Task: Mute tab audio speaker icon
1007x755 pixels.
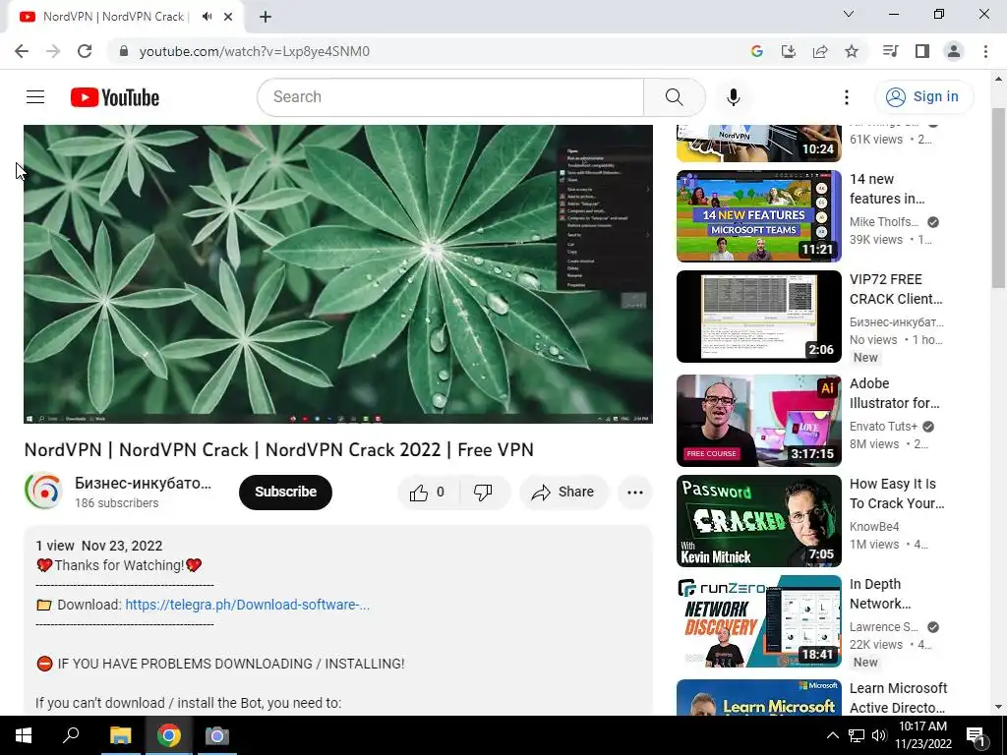Action: click(207, 17)
